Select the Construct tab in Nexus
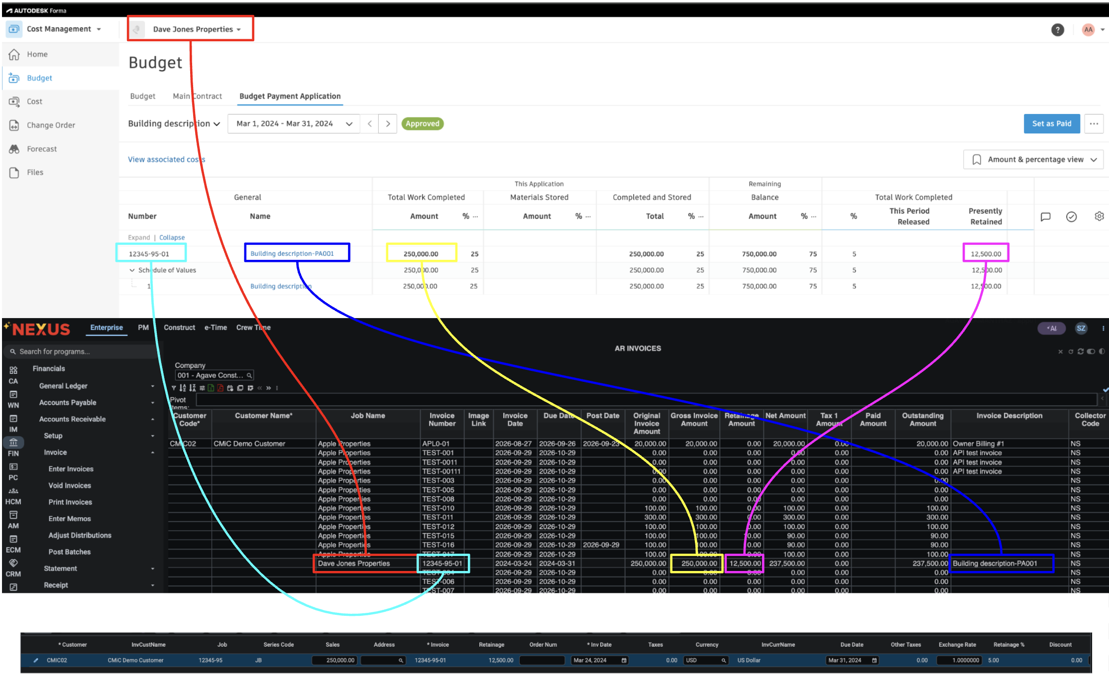The height and width of the screenshot is (685, 1109). pyautogui.click(x=179, y=328)
